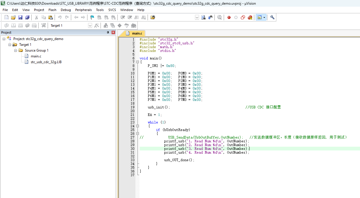Viewport: 360px width, 198px height.
Task: Click the New file icon
Action: pyautogui.click(x=6, y=17)
